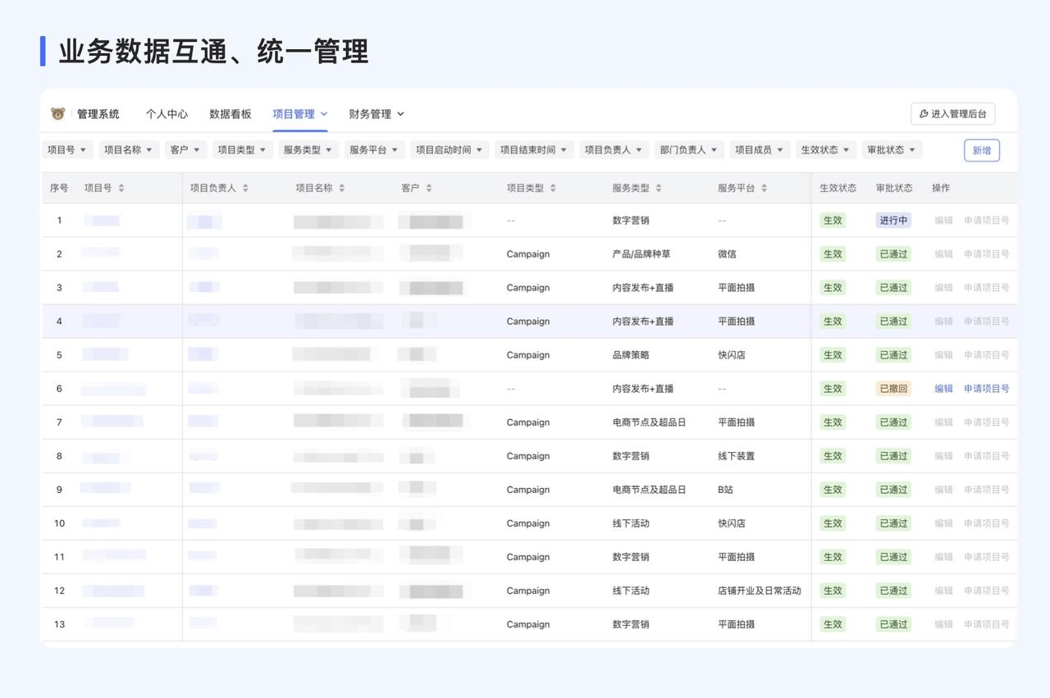Click 电商节点及超品日 cell in row 7
This screenshot has height=698, width=1050.
649,422
